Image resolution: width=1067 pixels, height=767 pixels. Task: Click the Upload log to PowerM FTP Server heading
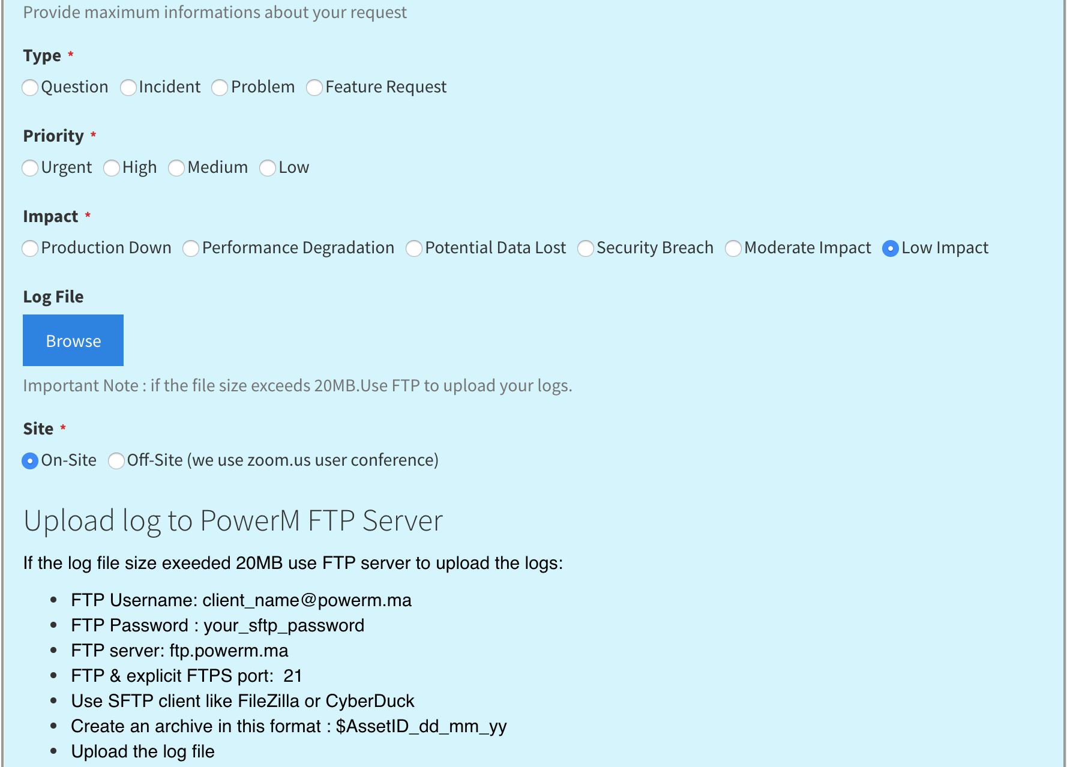(x=233, y=521)
